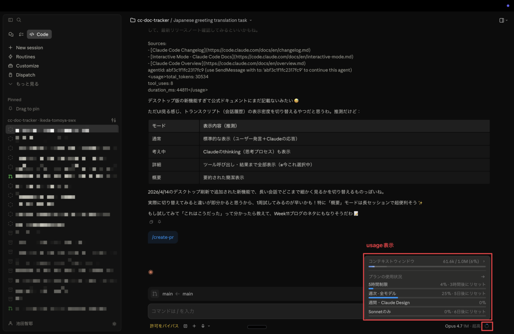
Task: Click the git branch icon
Action: 155,294
